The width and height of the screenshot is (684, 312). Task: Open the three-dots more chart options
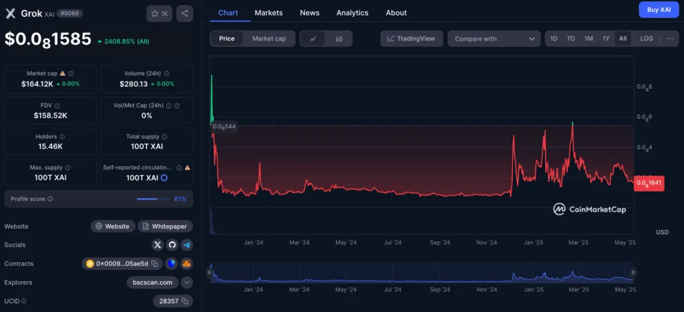click(670, 39)
